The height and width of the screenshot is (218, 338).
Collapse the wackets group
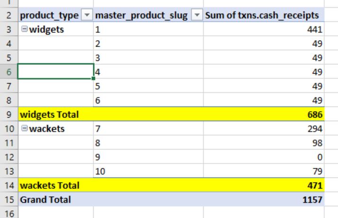coord(24,128)
